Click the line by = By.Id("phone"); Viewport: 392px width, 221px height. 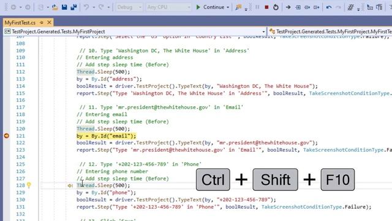(106, 193)
